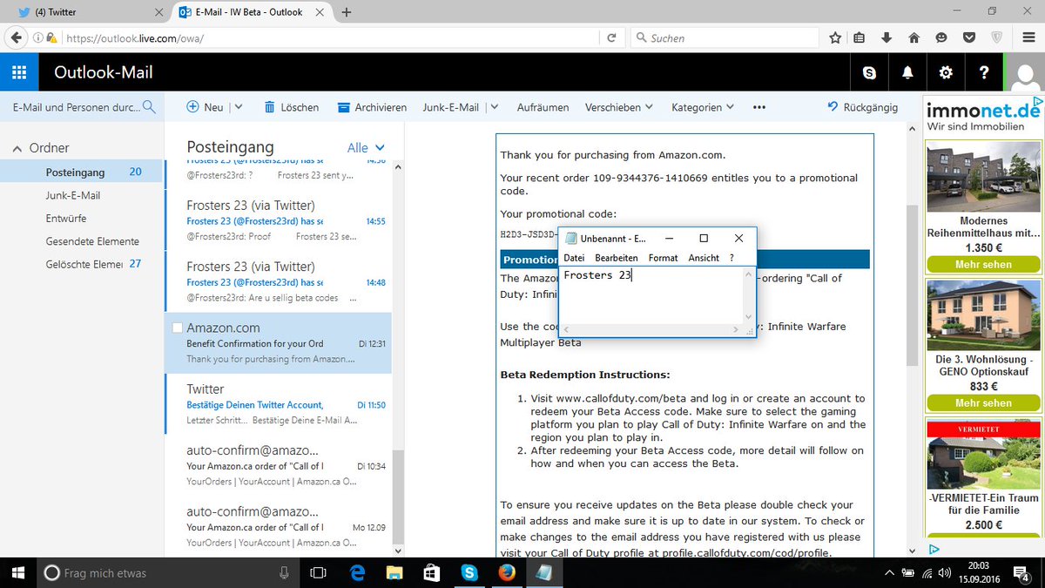The image size is (1045, 588).
Task: Open Outlook help question mark
Action: point(984,73)
